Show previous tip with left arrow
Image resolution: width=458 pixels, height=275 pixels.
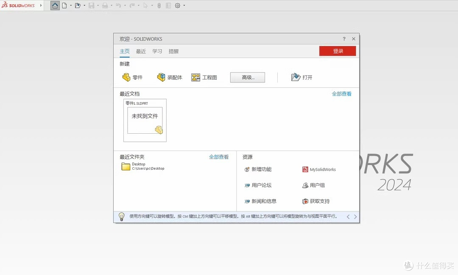[x=348, y=216]
